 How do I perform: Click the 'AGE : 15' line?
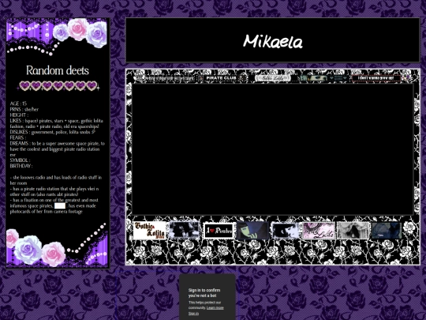click(x=18, y=104)
